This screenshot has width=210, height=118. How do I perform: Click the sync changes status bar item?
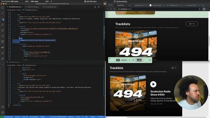[17, 117]
